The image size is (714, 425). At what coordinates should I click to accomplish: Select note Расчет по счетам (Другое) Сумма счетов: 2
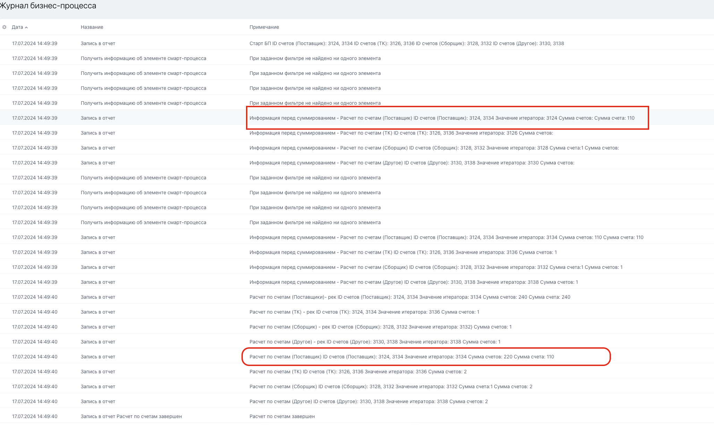[x=368, y=401]
